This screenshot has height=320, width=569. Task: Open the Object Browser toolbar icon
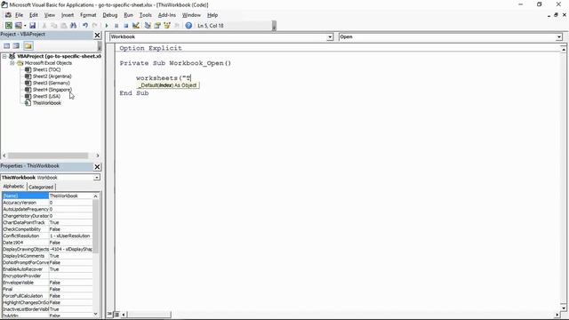point(167,26)
